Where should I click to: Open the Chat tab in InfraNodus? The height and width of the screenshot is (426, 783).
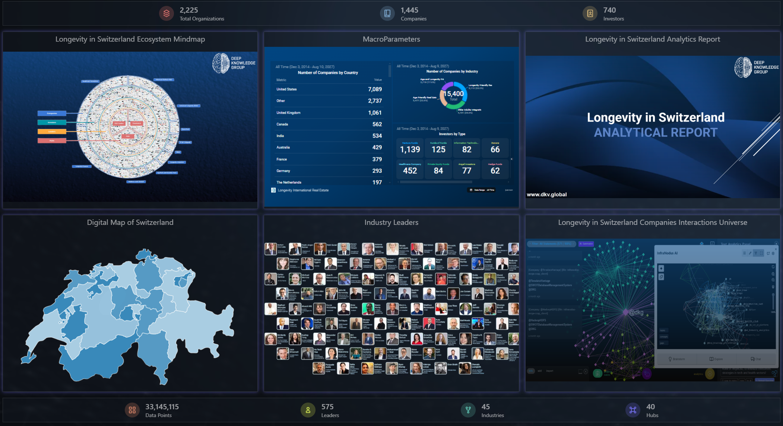755,359
